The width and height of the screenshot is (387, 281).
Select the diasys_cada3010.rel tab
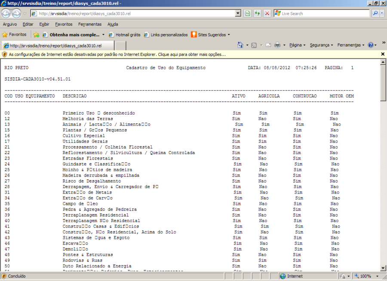[58, 46]
